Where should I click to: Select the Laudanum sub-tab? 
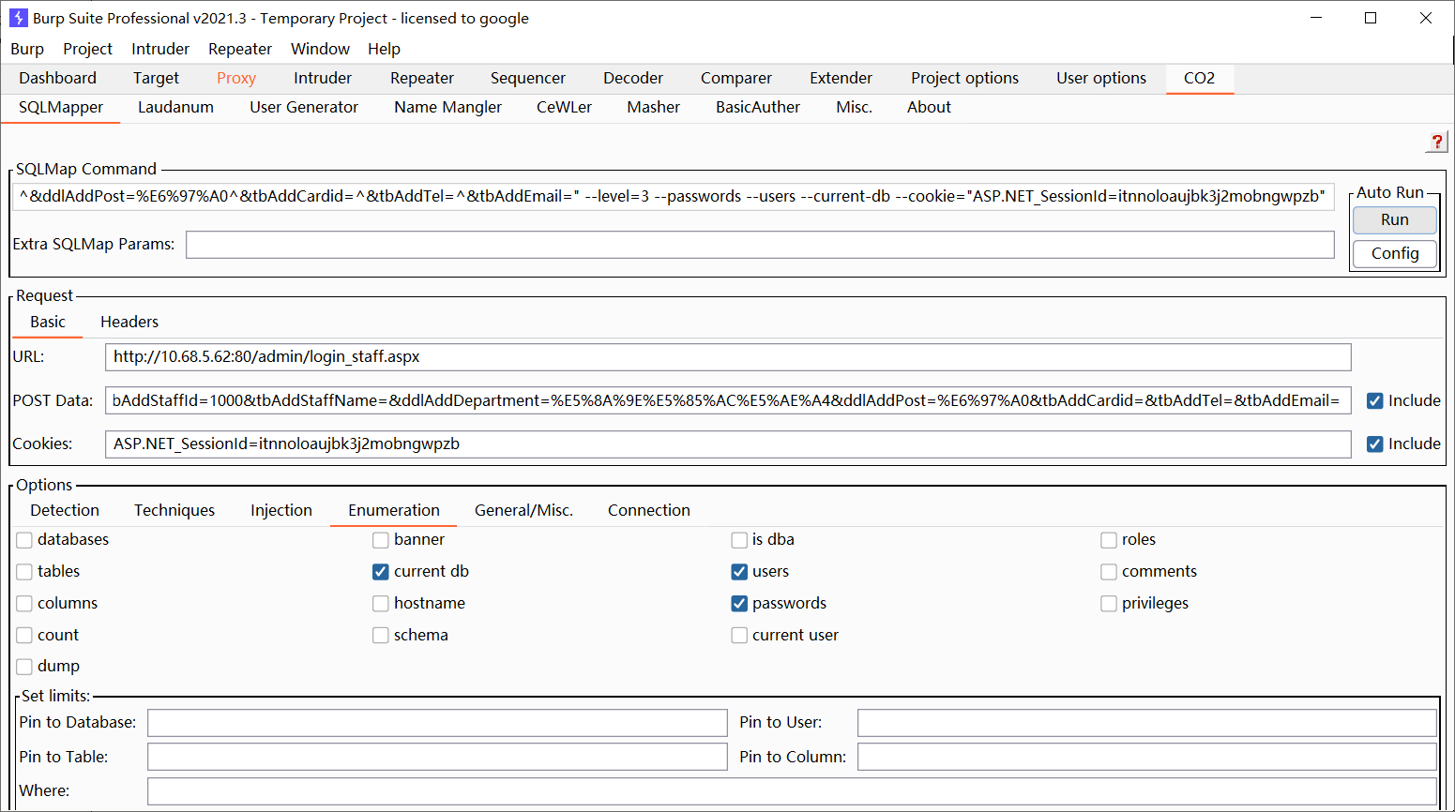[175, 107]
